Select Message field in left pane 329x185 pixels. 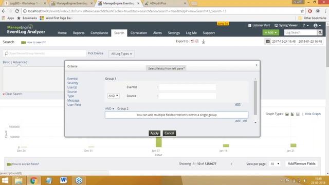point(73,101)
